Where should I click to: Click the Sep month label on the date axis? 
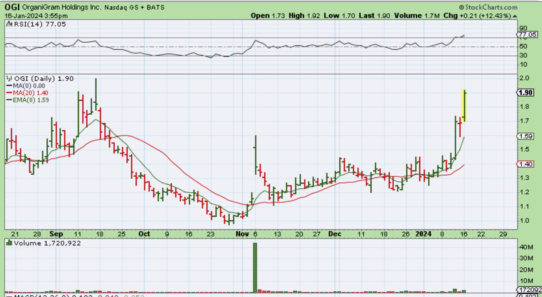click(56, 234)
